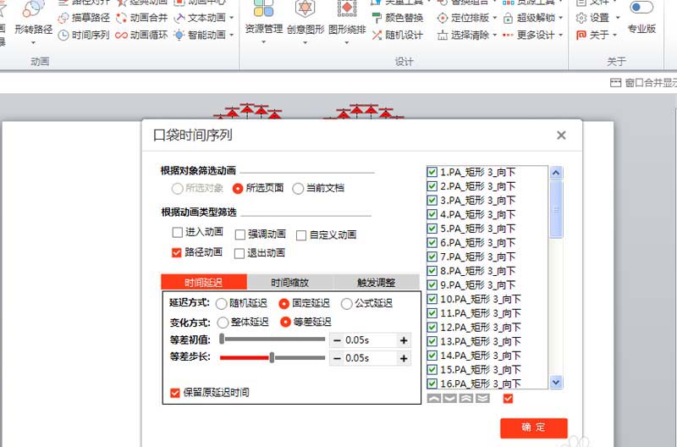Open the 智能动画 dropdown arrow

pos(231,35)
